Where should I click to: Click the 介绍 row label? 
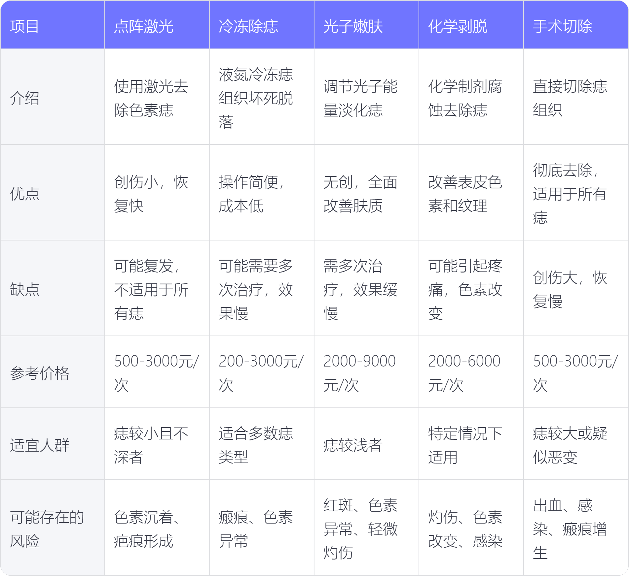tap(25, 98)
